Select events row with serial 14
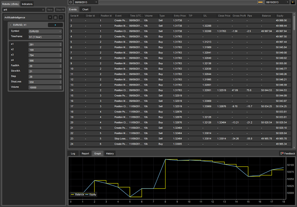Screen dimensions: 297x207 click(x=181, y=90)
